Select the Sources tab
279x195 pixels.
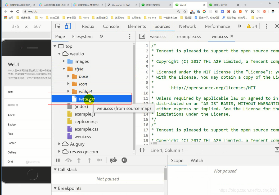coord(162,26)
